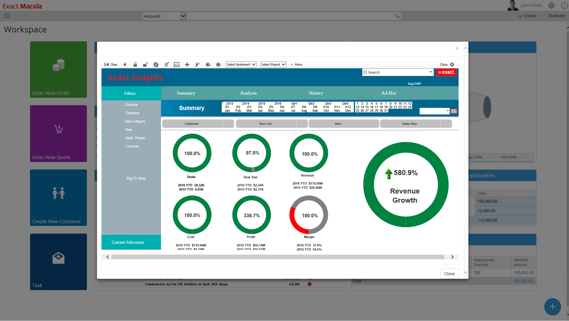Click the Close circle icon in Insights toolbar

pos(452,64)
